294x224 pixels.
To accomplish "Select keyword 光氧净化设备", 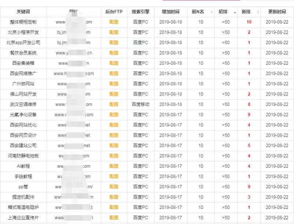I will click(x=23, y=115).
